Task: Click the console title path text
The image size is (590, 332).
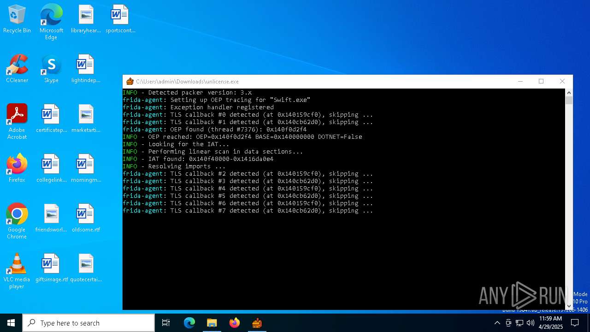Action: click(187, 82)
